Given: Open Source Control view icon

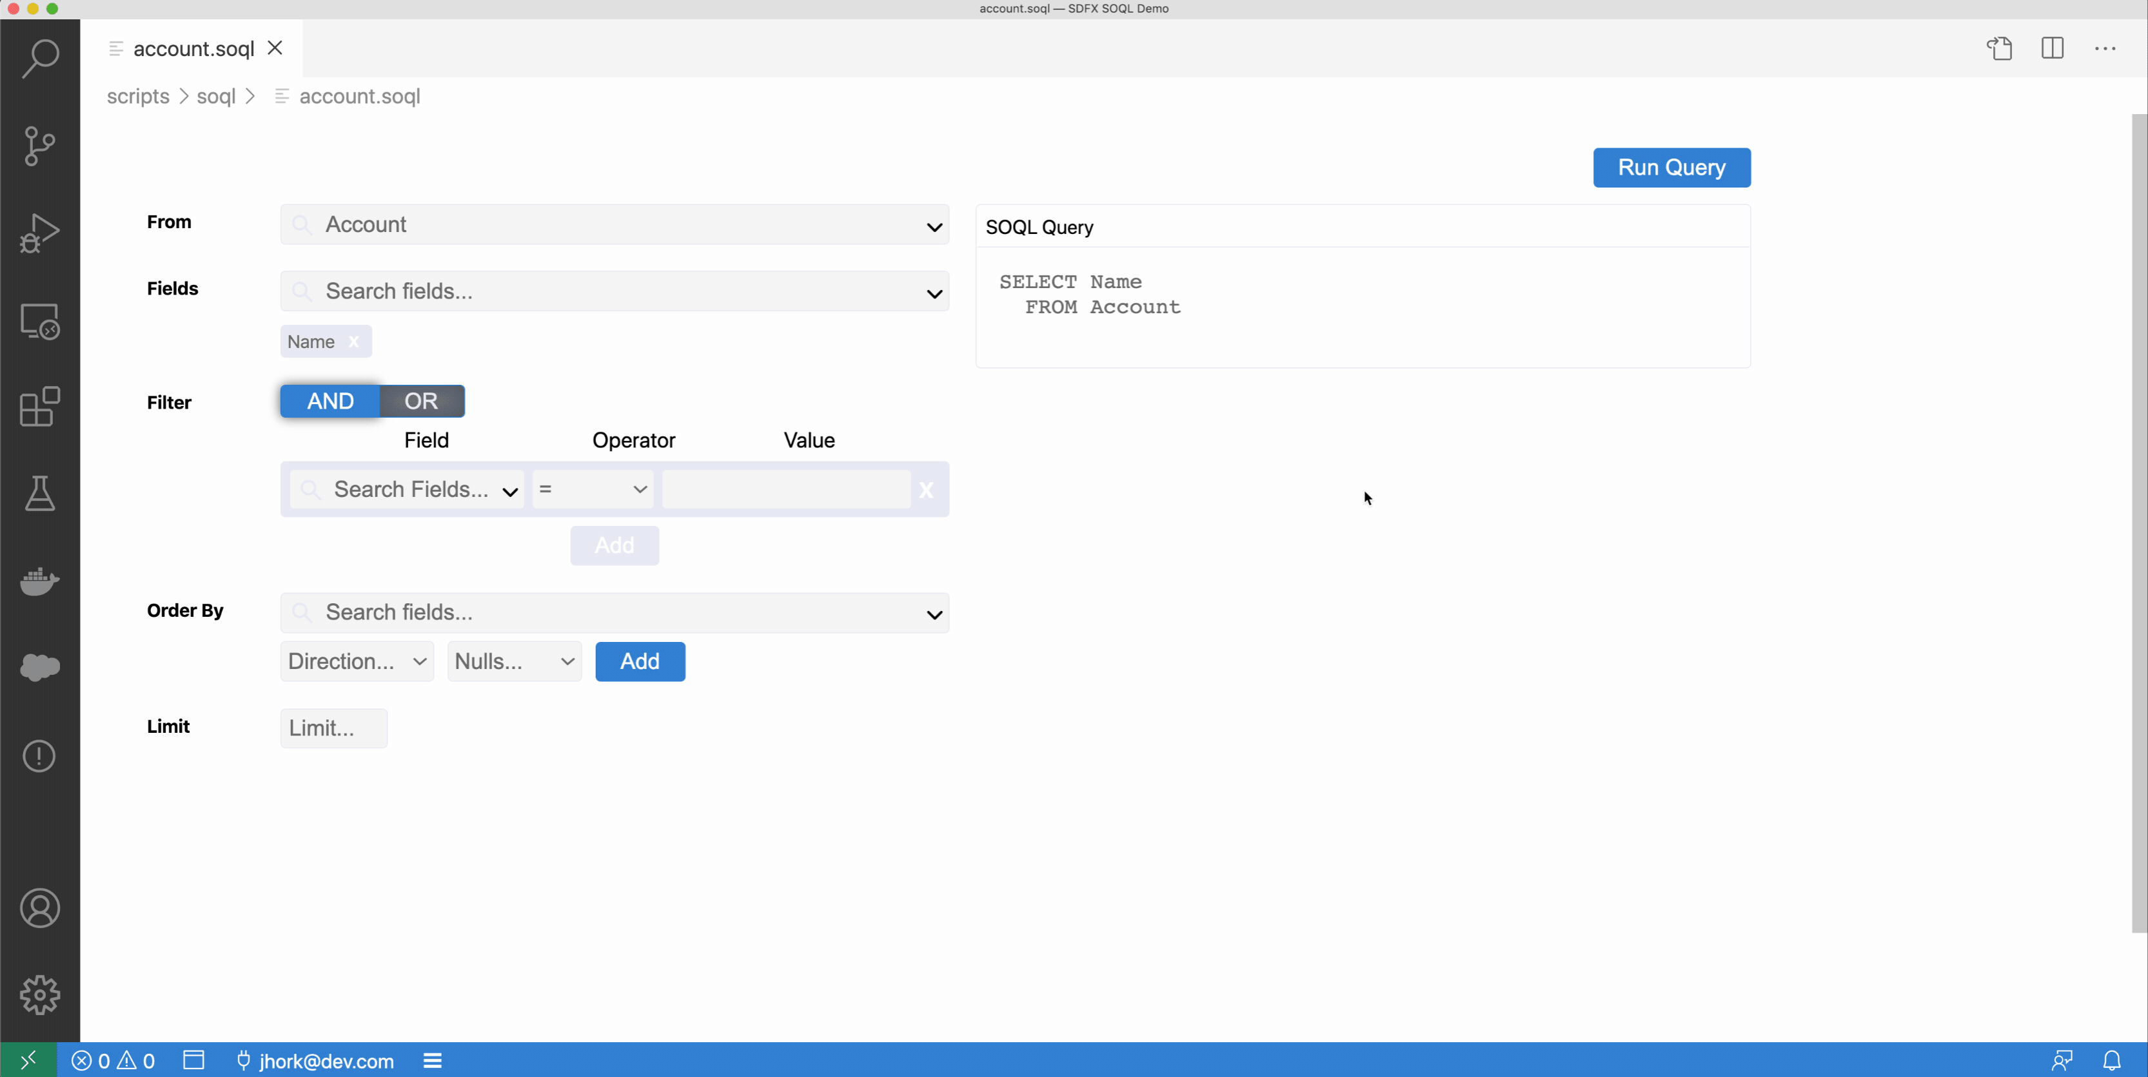Looking at the screenshot, I should click(x=39, y=146).
